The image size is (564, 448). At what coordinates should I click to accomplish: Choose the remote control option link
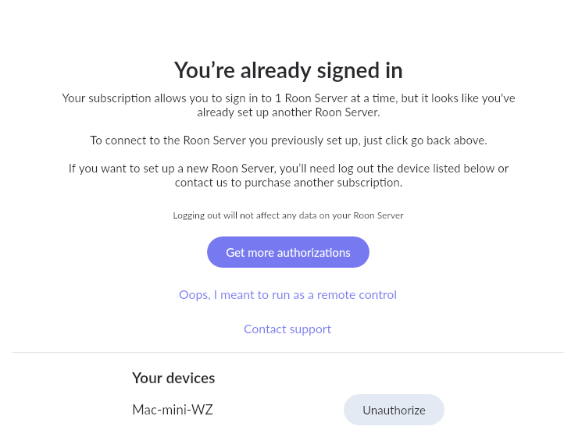(287, 295)
